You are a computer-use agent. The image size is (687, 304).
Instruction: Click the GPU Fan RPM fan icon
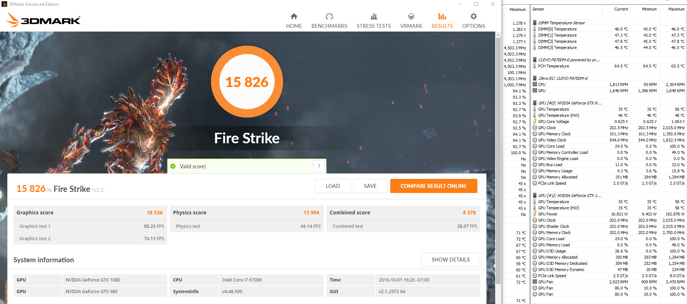pyautogui.click(x=535, y=282)
